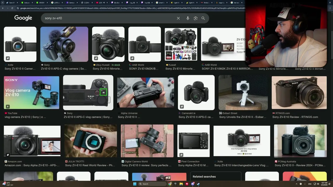
Task: Click 'vlog camera ZV-E10 | Sony' title link
Action: pos(25,117)
